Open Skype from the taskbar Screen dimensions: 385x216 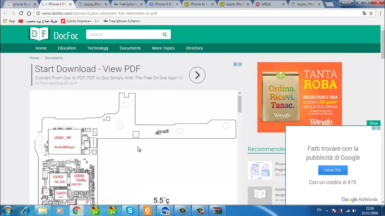[130, 211]
